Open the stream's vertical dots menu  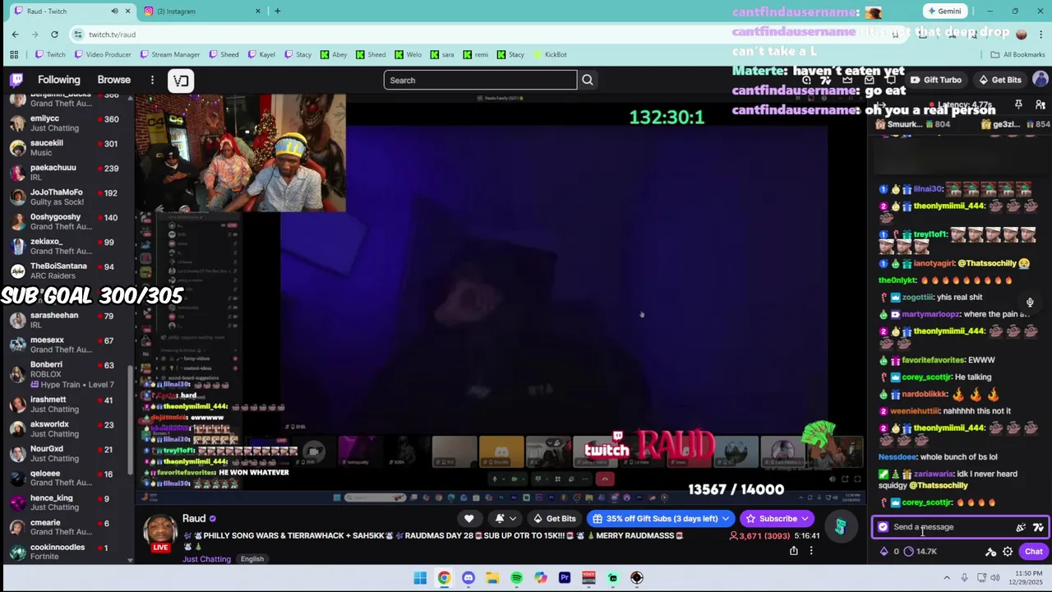click(x=811, y=551)
